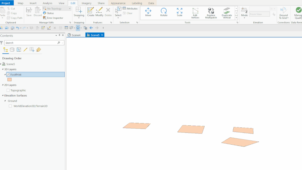The width and height of the screenshot is (302, 170).
Task: Save edits from Manage Edits group
Action: (x=29, y=12)
